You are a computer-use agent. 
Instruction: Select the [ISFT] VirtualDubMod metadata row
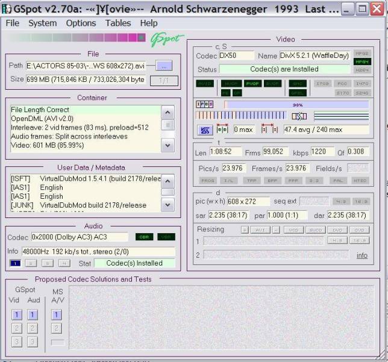point(86,178)
